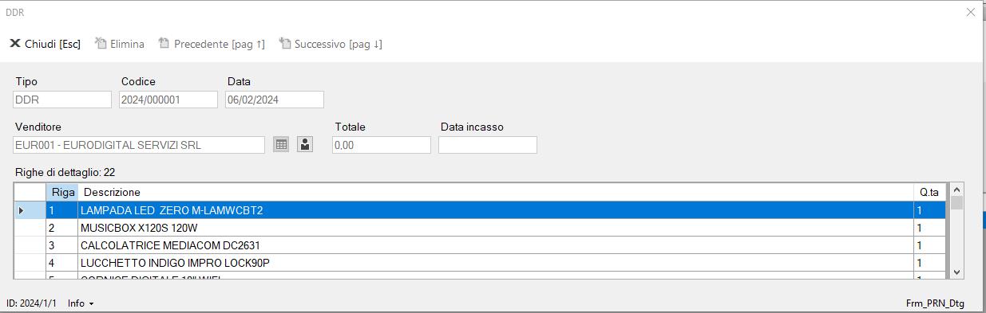Click the page icon beside Elimina
Screen dimensions: 986x313
tap(101, 44)
